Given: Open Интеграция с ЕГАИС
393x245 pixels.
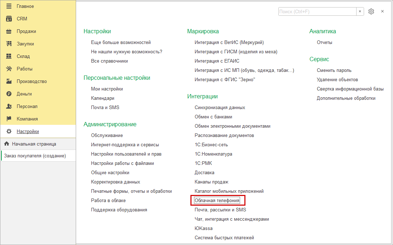Looking at the screenshot, I should (x=217, y=61).
